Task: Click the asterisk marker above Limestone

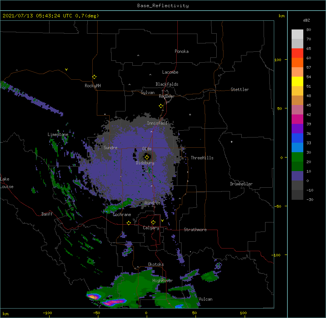Action: tap(58, 131)
